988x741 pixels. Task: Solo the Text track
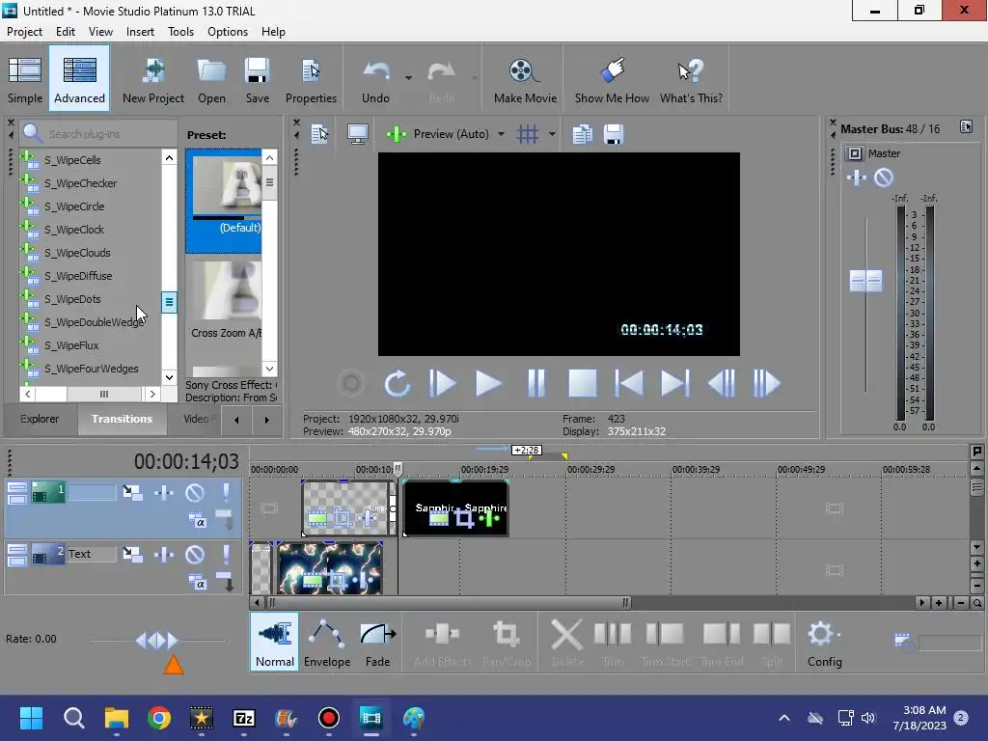(226, 555)
